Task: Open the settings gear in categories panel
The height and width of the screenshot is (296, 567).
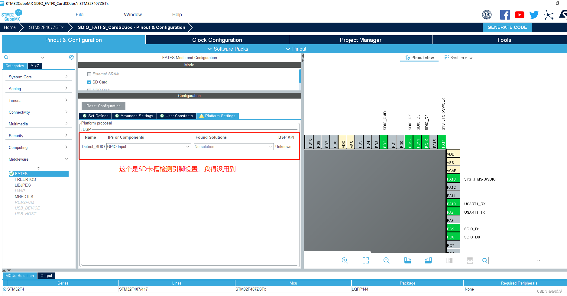Action: (71, 57)
